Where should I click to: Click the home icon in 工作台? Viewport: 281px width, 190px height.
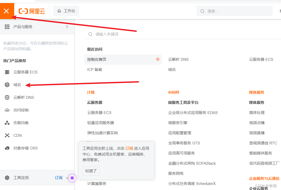coord(59,11)
